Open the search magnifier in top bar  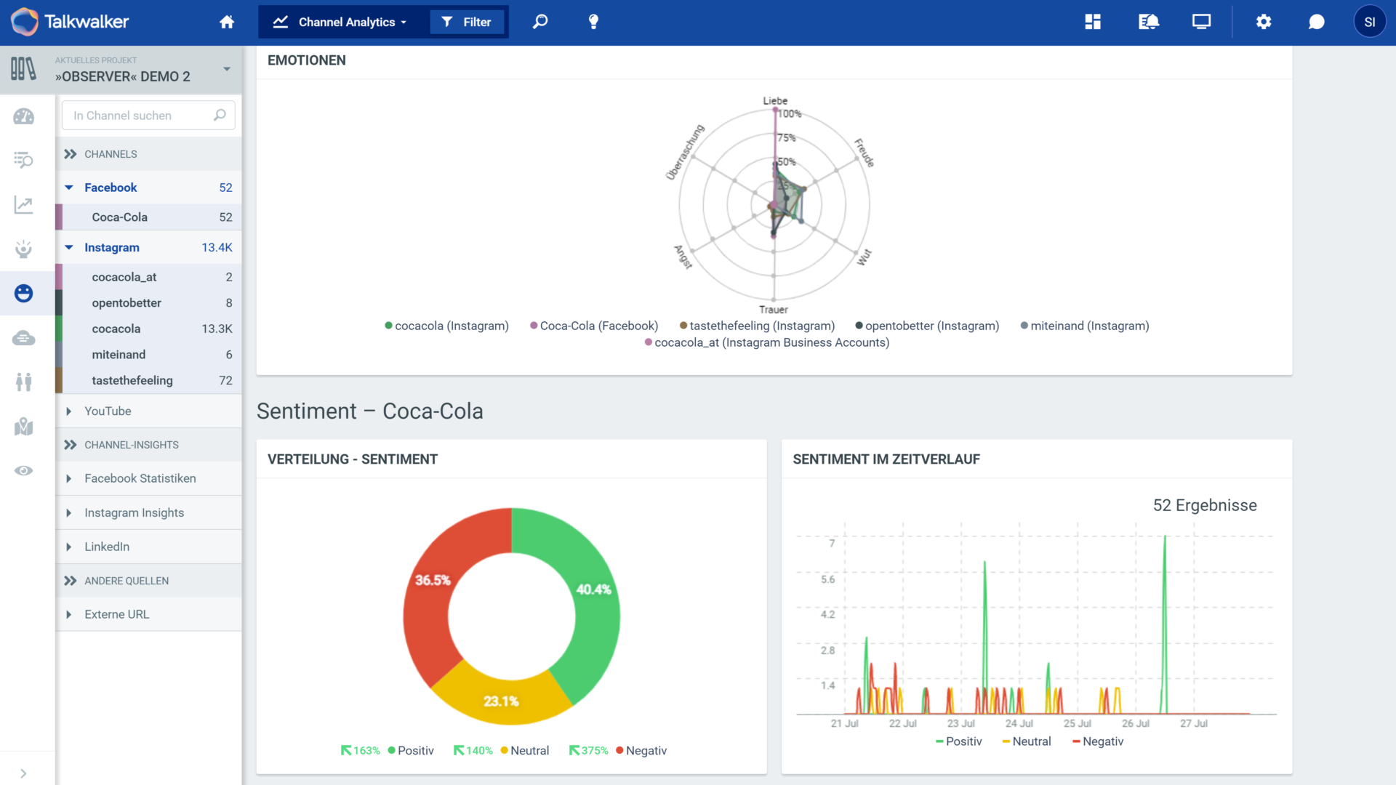540,22
